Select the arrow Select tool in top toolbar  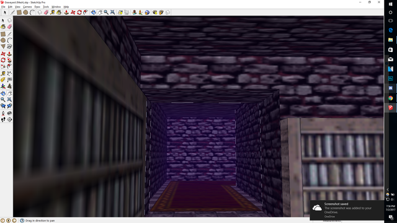pyautogui.click(x=4, y=12)
